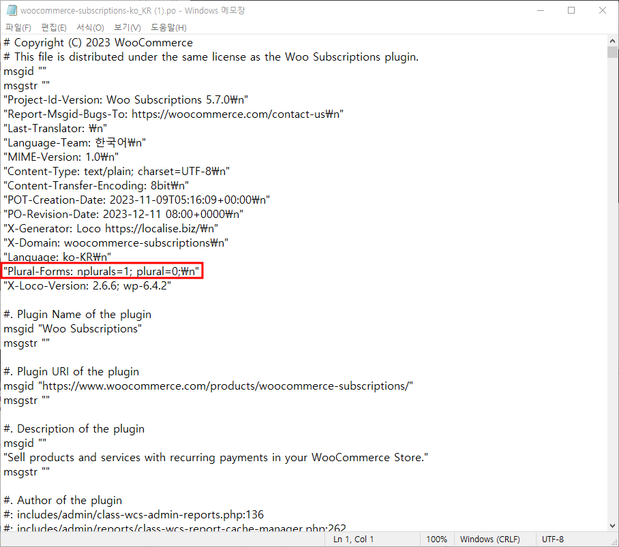Screen dimensions: 619x547
Task: Click the 'Sell products and services' line
Action: (x=216, y=458)
